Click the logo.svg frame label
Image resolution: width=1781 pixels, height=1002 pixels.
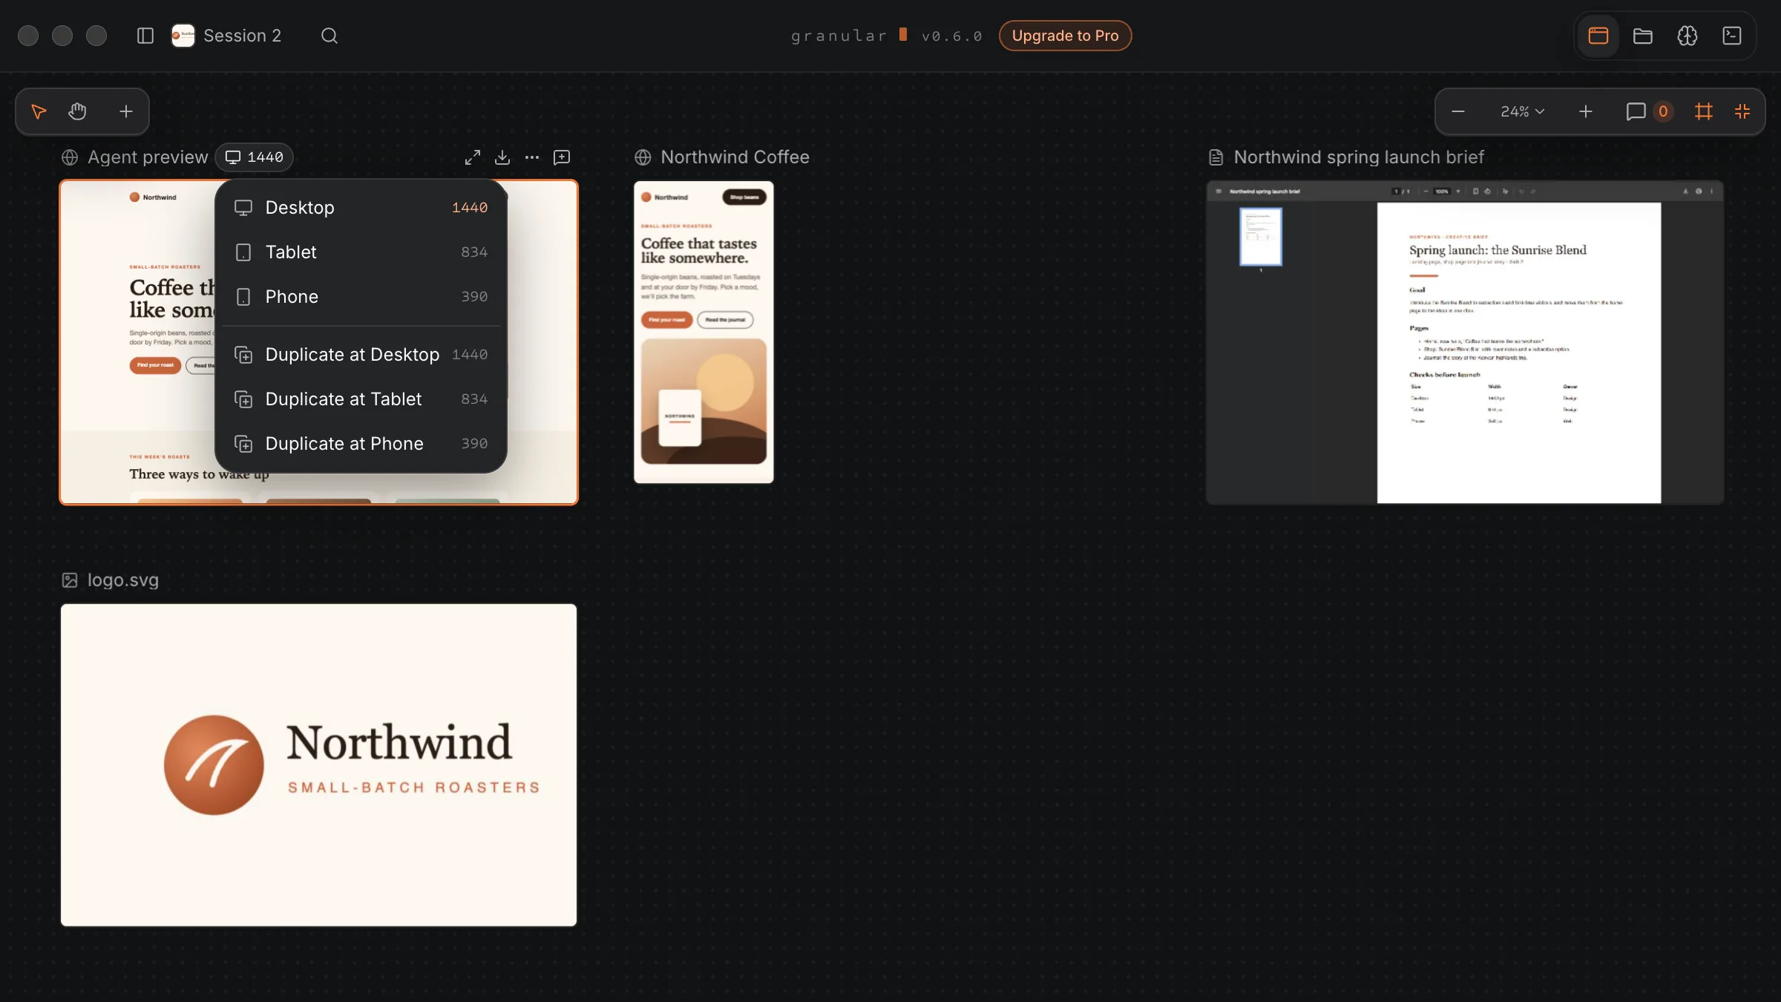123,580
